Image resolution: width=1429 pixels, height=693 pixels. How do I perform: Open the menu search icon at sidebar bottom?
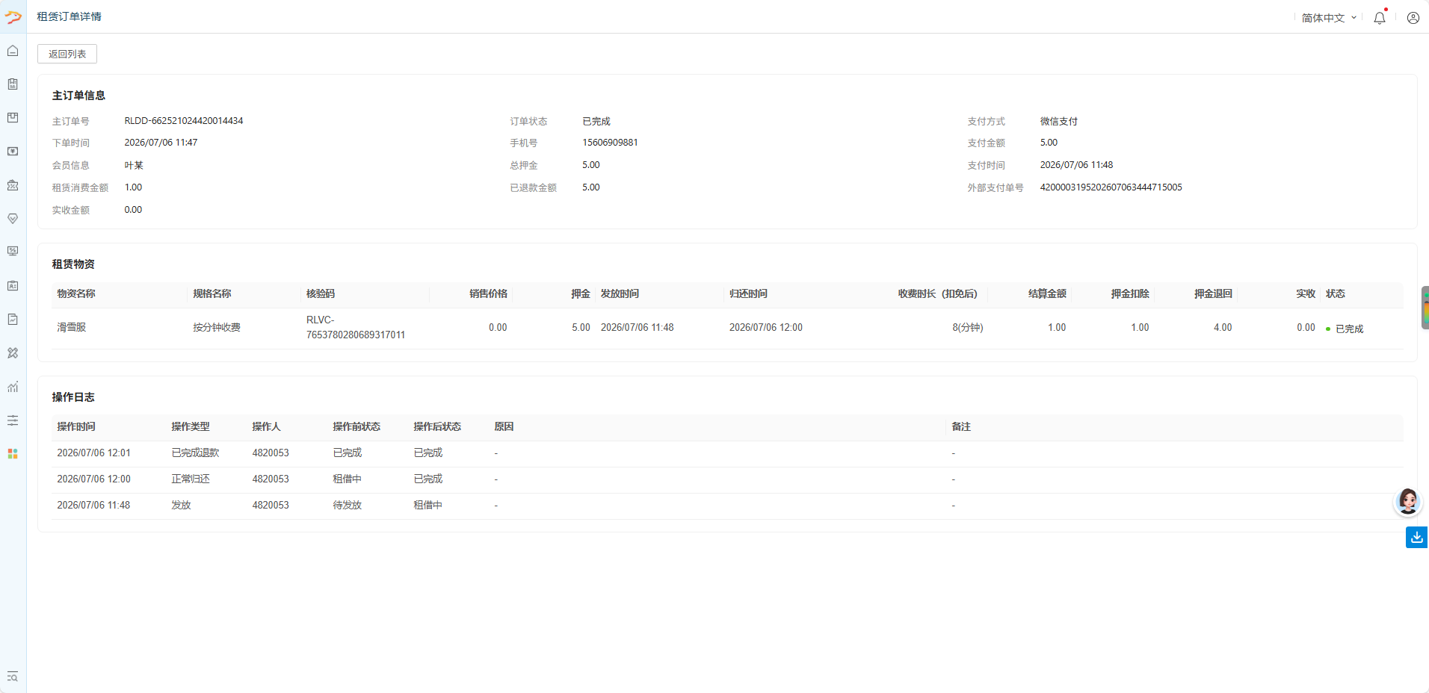point(13,677)
